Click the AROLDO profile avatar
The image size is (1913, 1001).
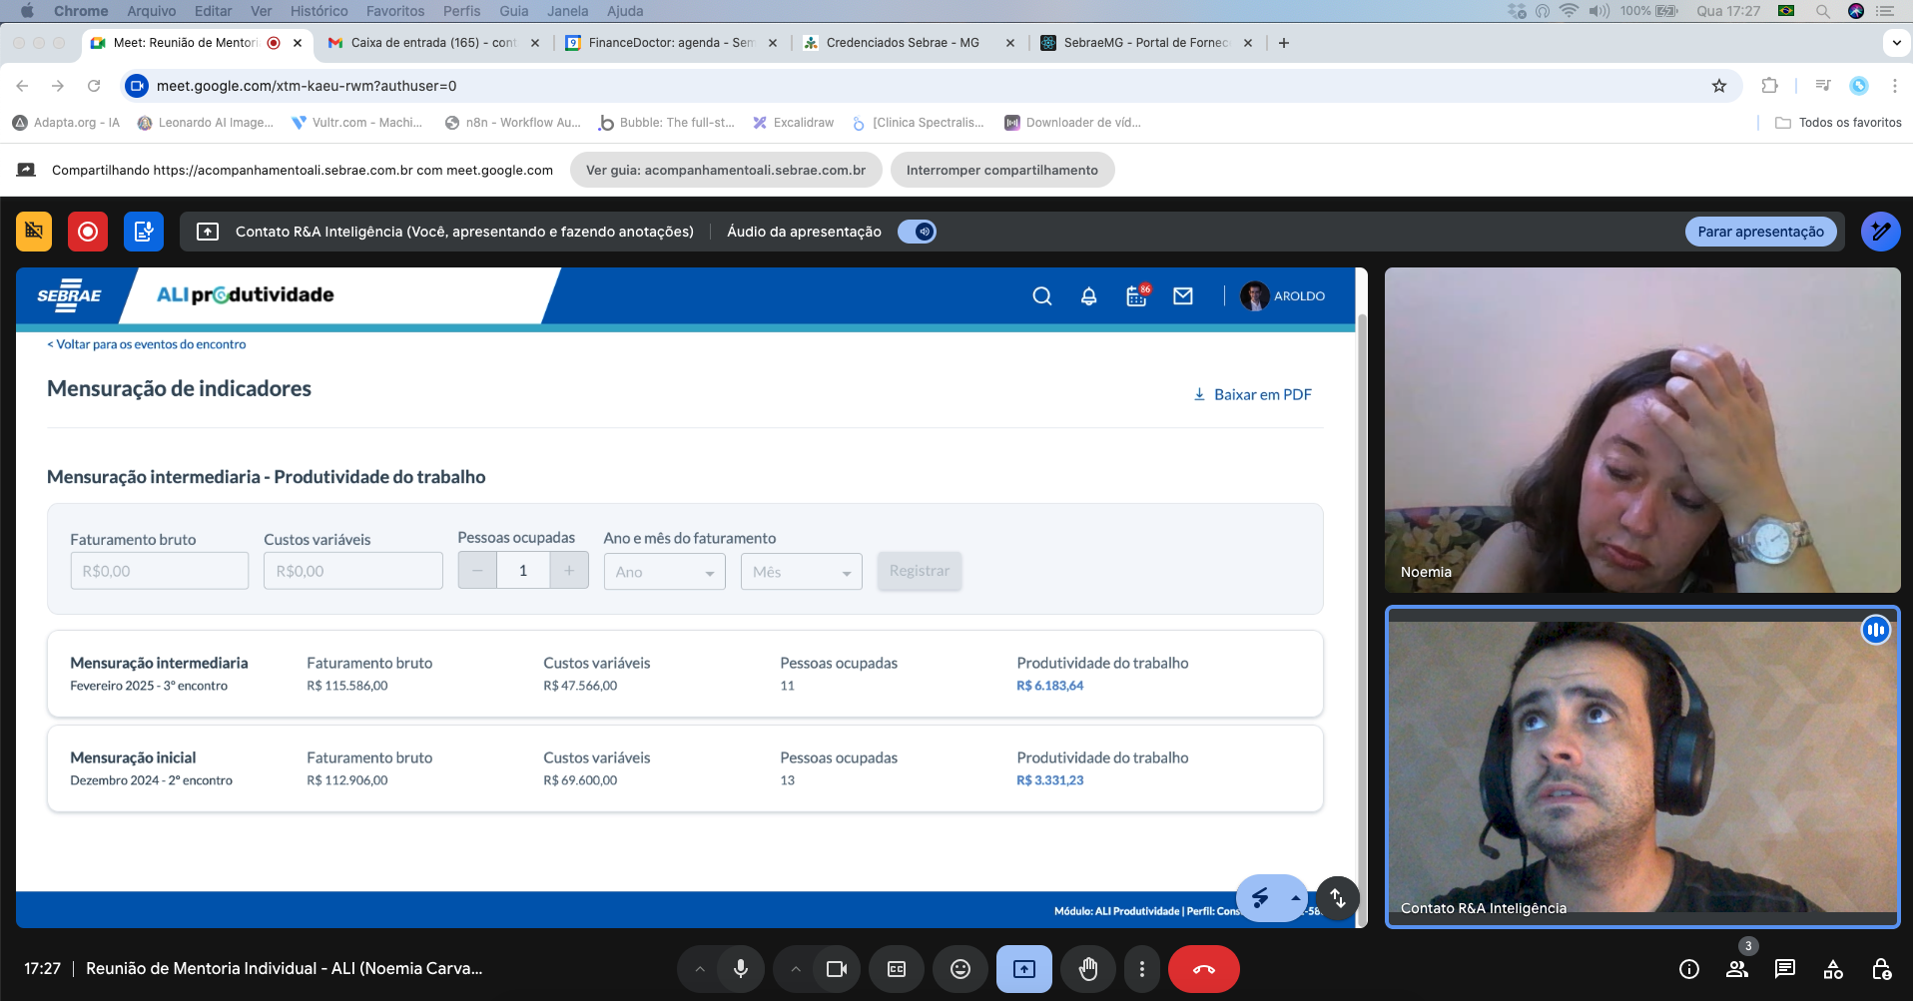pyautogui.click(x=1254, y=296)
